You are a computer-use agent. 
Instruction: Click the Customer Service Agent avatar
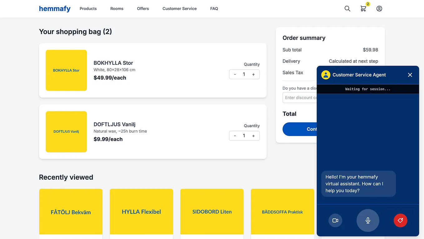pyautogui.click(x=326, y=75)
